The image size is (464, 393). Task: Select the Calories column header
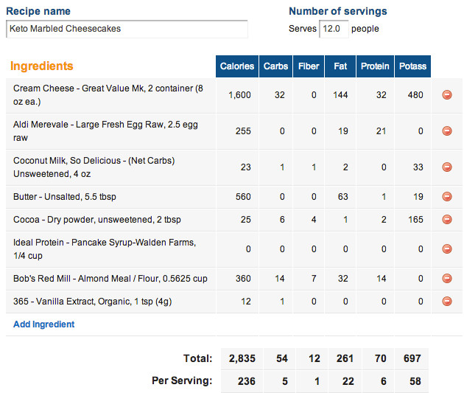237,66
